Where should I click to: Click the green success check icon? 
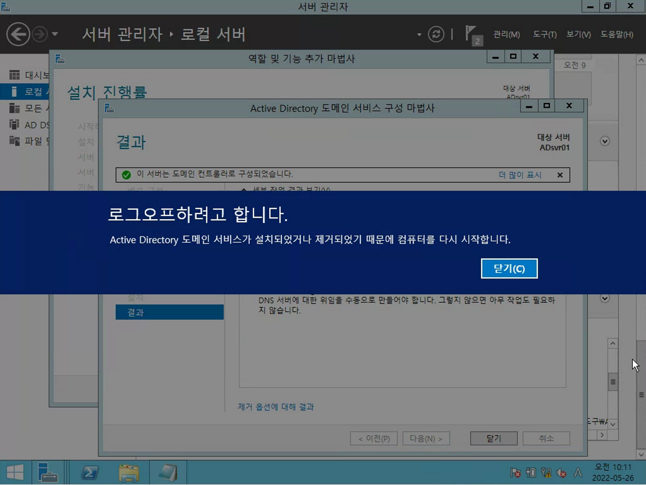(x=126, y=175)
